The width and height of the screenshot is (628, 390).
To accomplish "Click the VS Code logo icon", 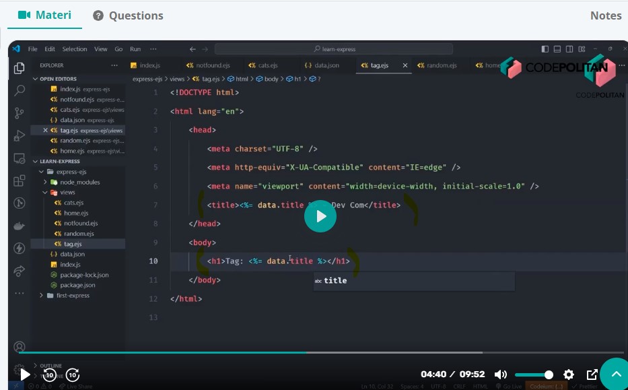I will 16,49.
